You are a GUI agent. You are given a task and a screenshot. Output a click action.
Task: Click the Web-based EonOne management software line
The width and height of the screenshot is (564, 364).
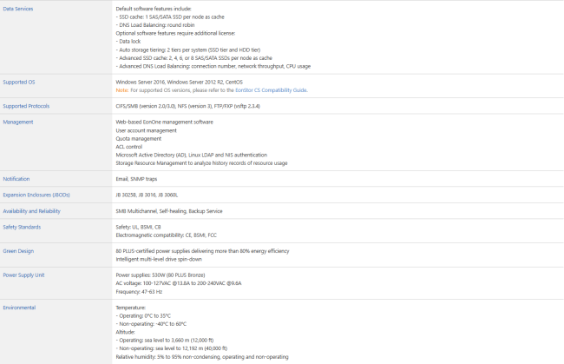(164, 122)
